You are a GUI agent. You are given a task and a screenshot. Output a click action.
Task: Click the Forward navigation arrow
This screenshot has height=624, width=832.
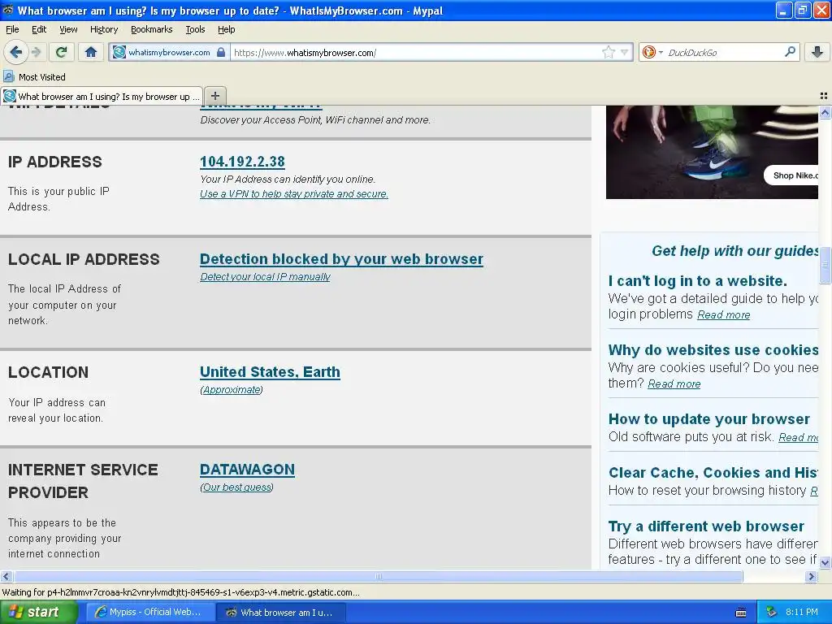pyautogui.click(x=37, y=52)
